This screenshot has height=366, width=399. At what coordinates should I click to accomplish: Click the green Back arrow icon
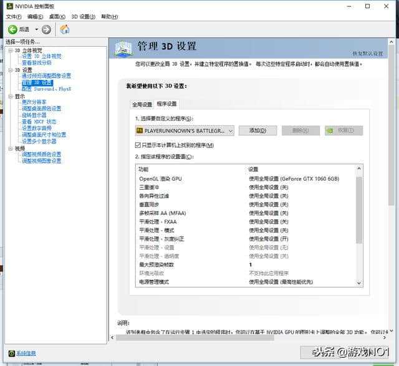[12, 29]
